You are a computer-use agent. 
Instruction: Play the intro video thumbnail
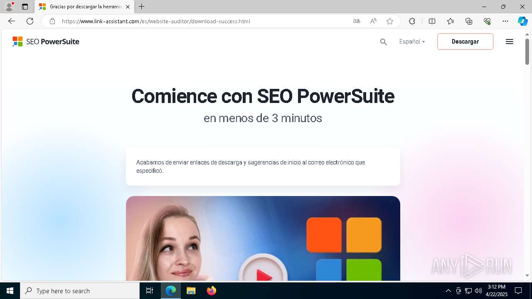tap(263, 238)
